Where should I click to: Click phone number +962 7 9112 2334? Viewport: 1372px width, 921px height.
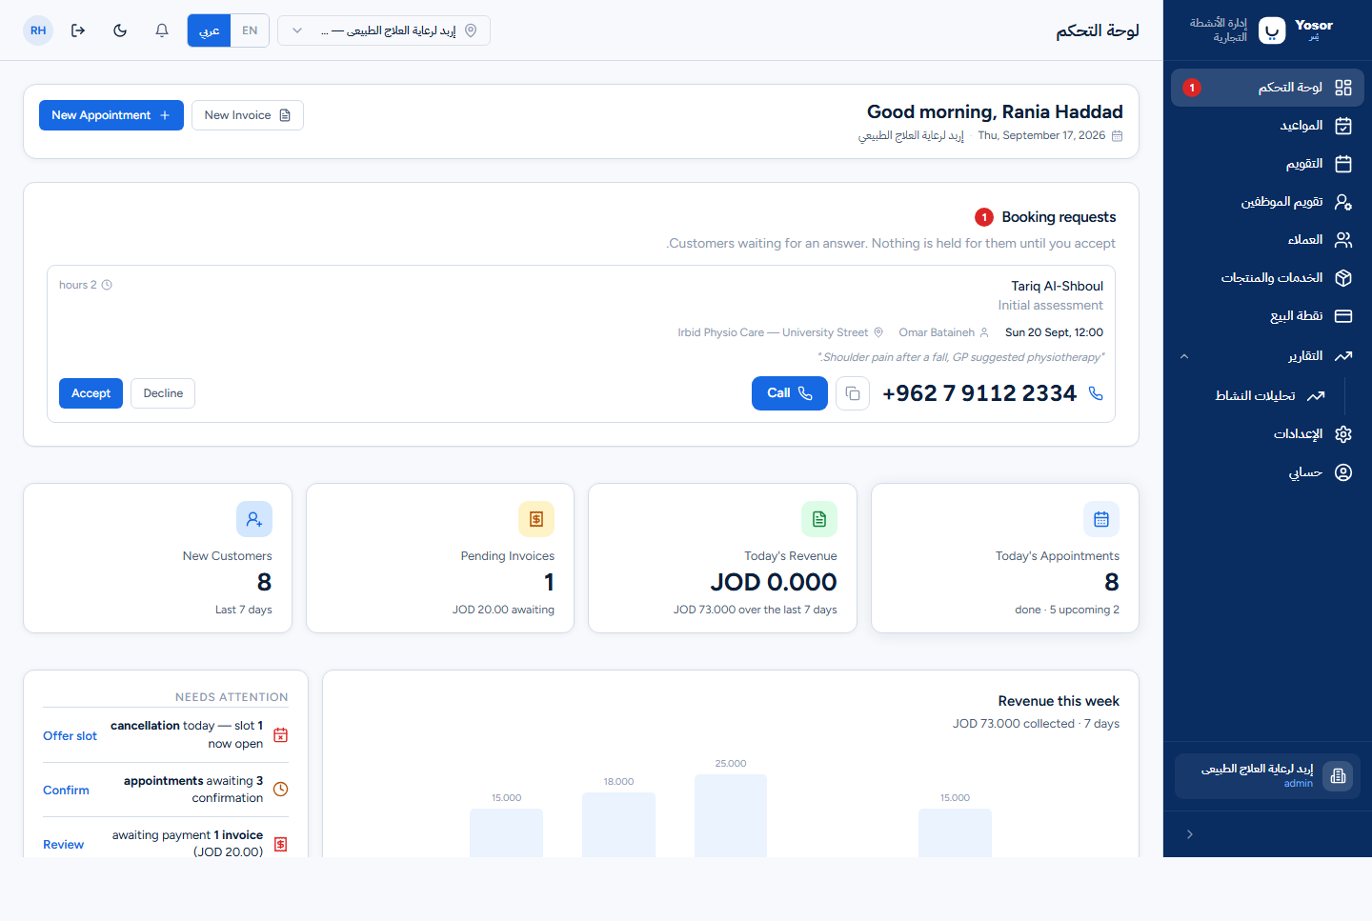[979, 393]
